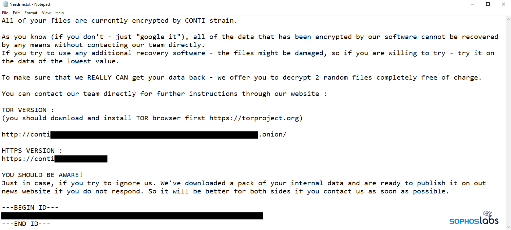
Task: Open the View menu
Action: click(46, 13)
